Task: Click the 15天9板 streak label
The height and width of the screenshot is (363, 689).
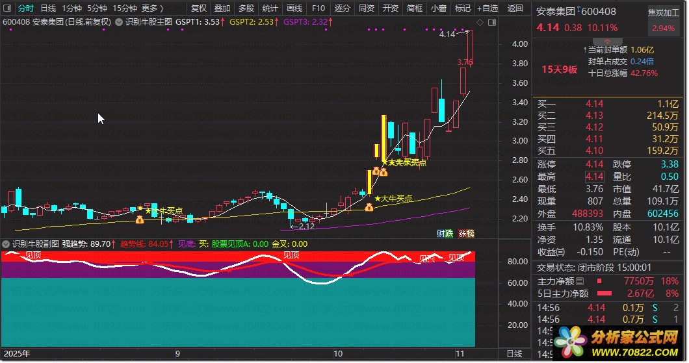Action: tap(559, 69)
